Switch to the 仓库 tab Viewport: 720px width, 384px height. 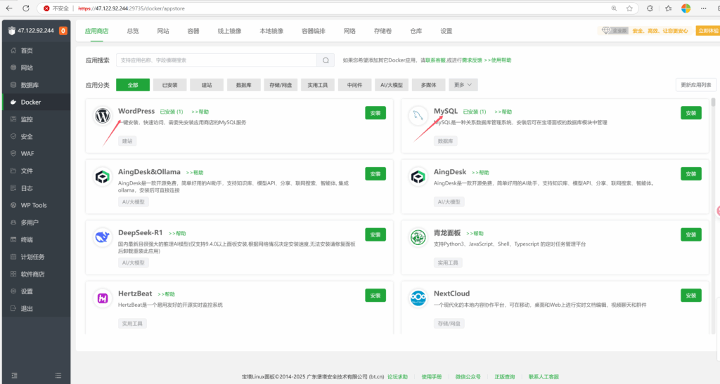point(416,31)
